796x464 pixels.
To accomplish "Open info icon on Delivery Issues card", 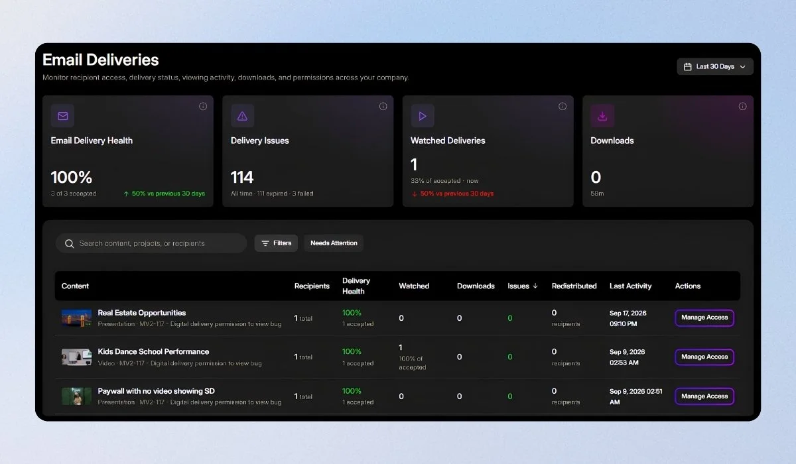I will coord(383,106).
